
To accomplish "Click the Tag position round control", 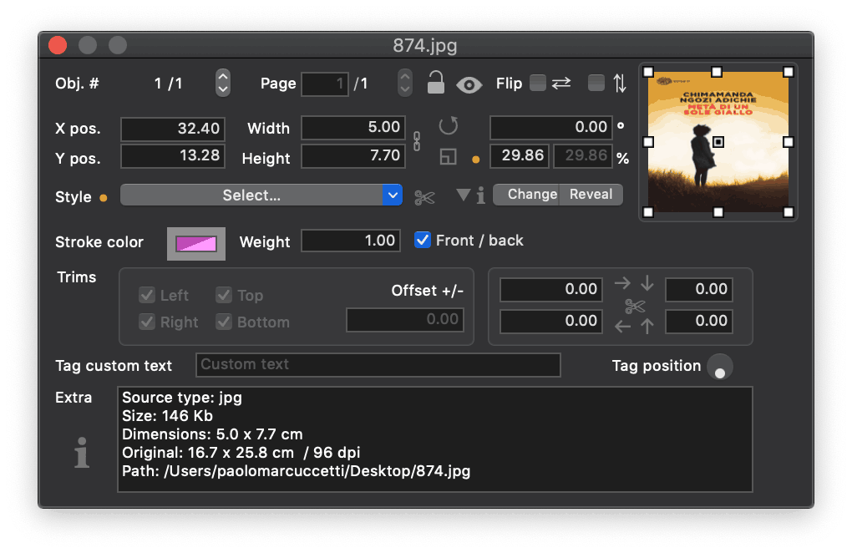I will point(719,367).
